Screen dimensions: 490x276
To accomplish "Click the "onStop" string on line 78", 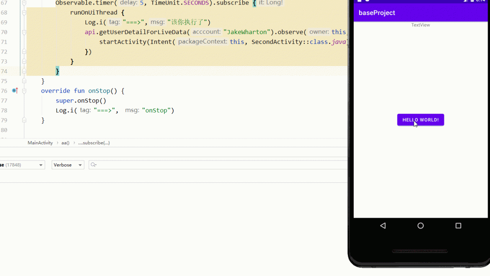I will [156, 110].
